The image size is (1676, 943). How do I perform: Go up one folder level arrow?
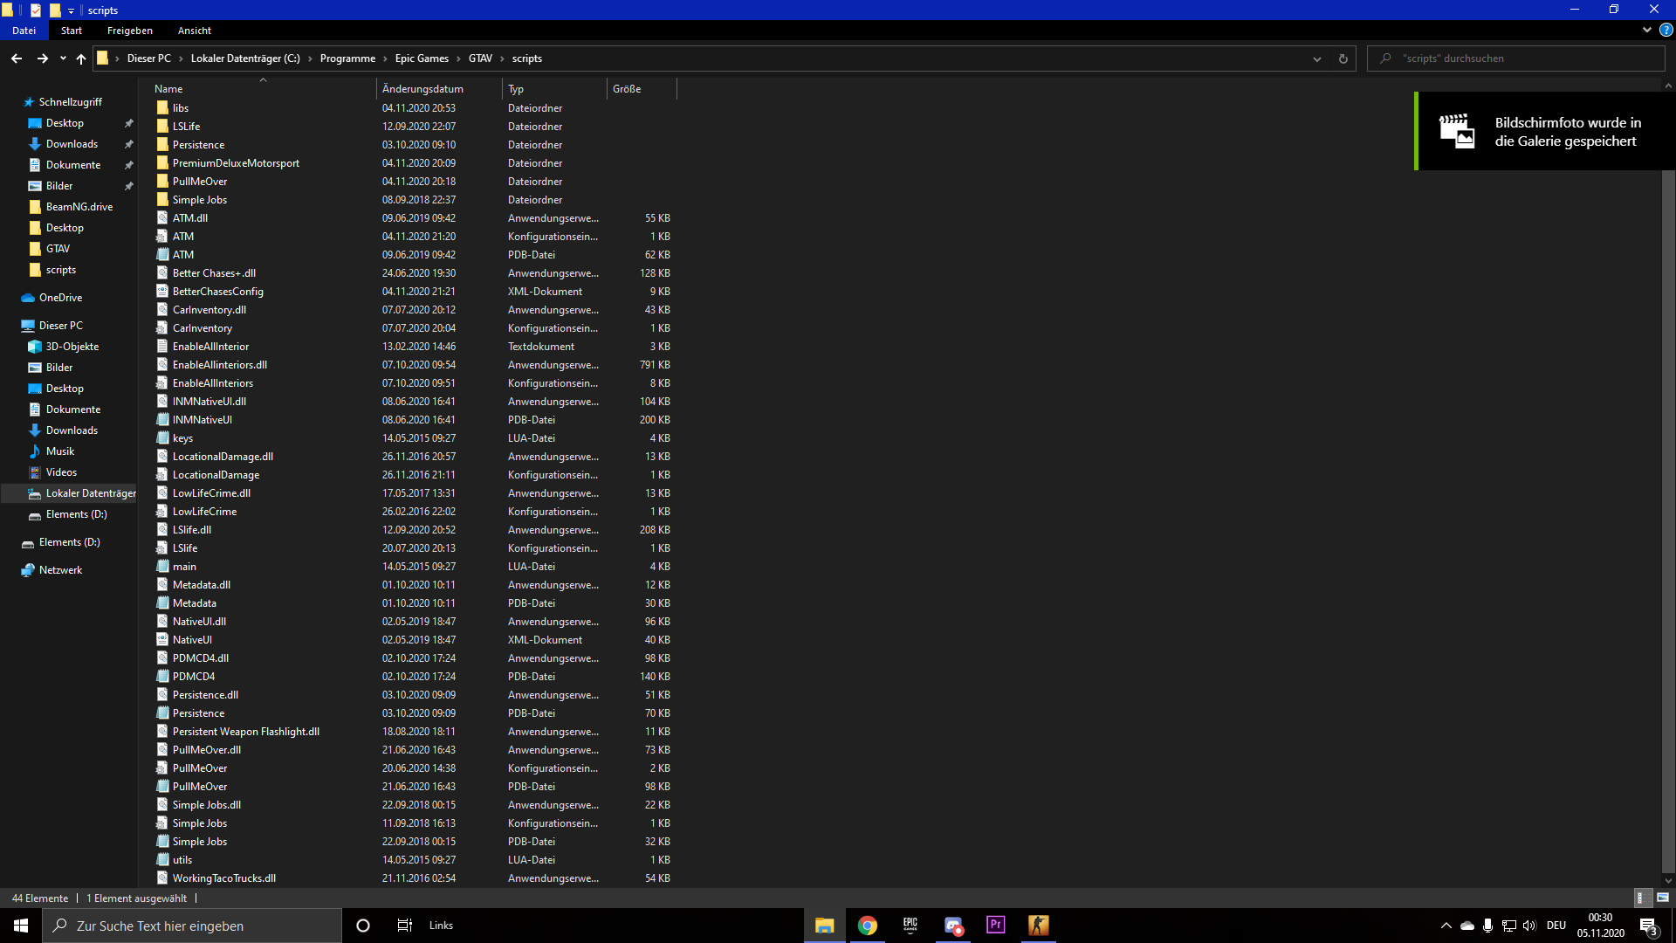point(81,59)
